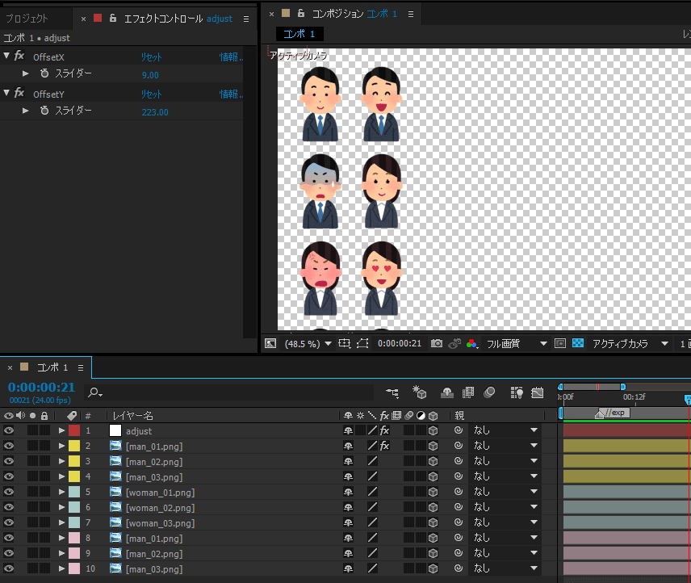Toggle 3D layer switch for man_02.png layer 3
This screenshot has height=583, width=691.
pos(433,461)
